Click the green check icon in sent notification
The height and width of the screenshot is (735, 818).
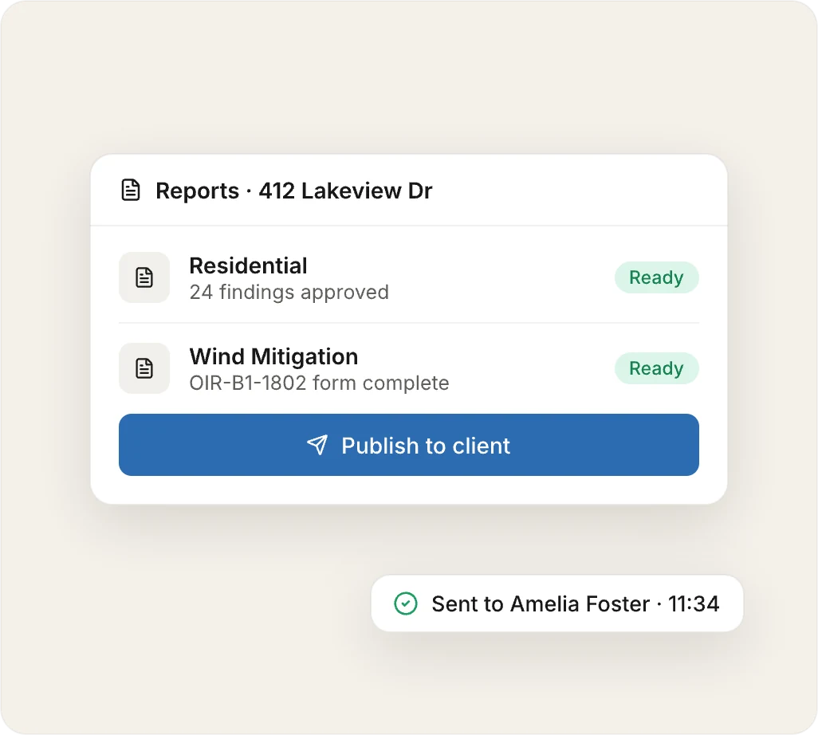coord(405,603)
